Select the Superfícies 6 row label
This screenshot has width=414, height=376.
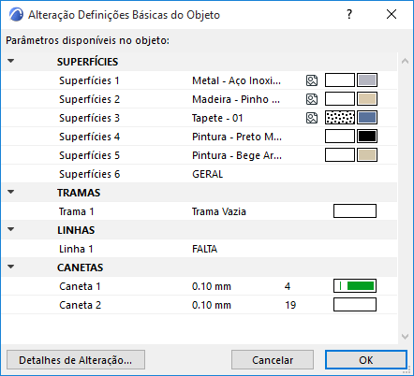(89, 174)
